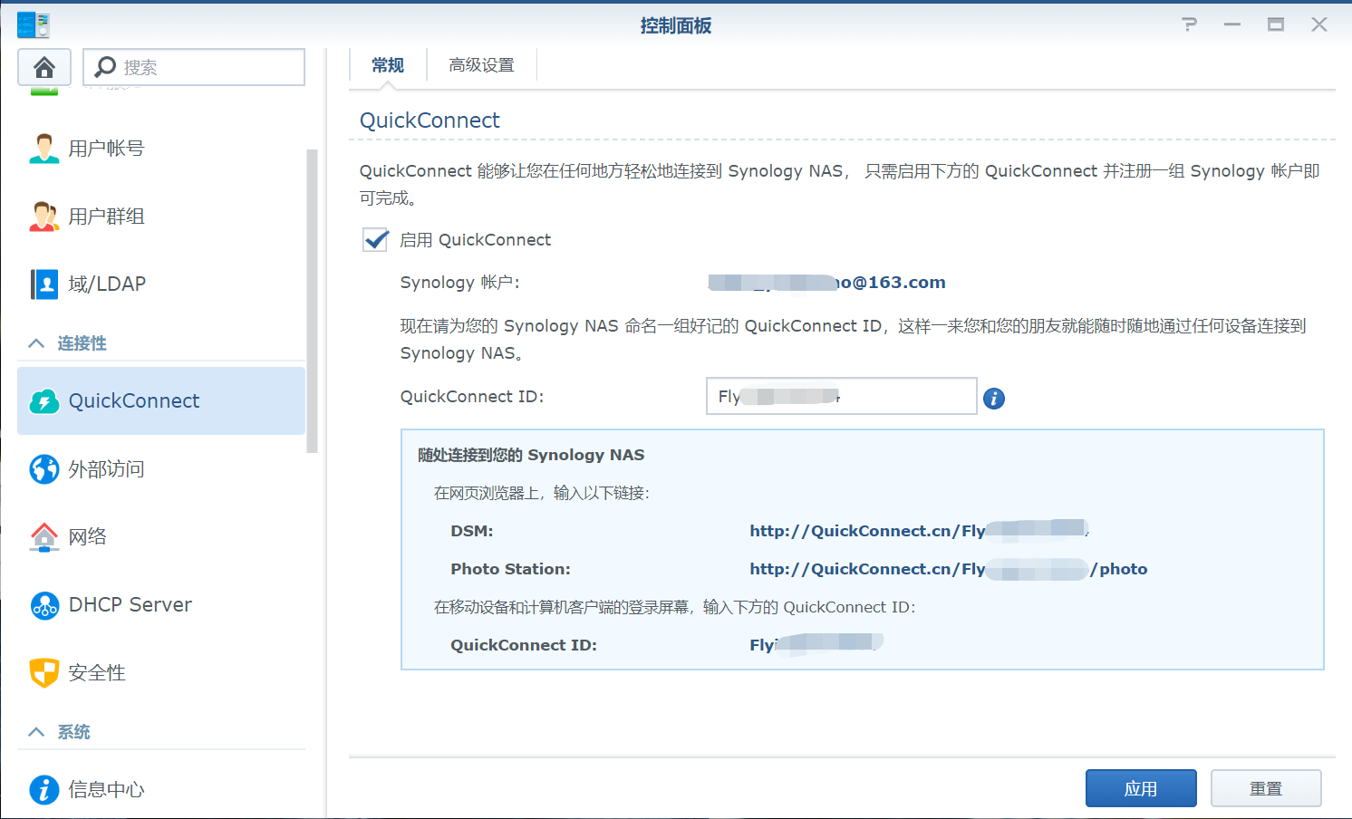Maximize the Control Panel window
The width and height of the screenshot is (1352, 819).
(1276, 24)
